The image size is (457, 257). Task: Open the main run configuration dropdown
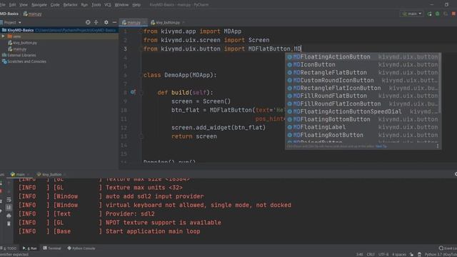tap(412, 14)
